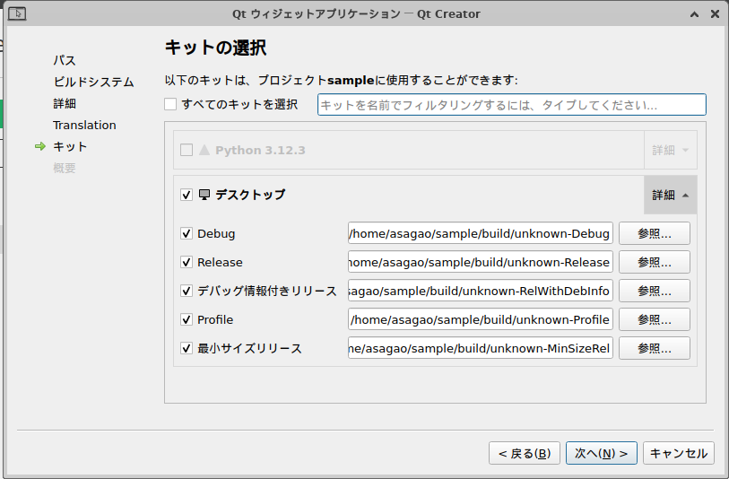Screen dimensions: 729x479
Task: Uncheck the Debug build configuration
Action: (187, 233)
